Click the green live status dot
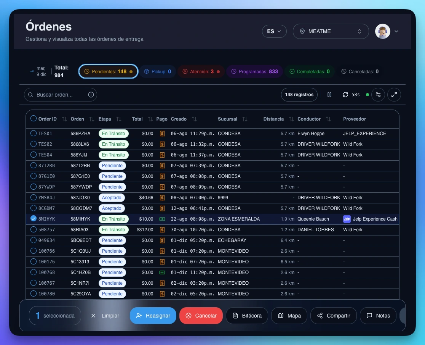 [367, 95]
